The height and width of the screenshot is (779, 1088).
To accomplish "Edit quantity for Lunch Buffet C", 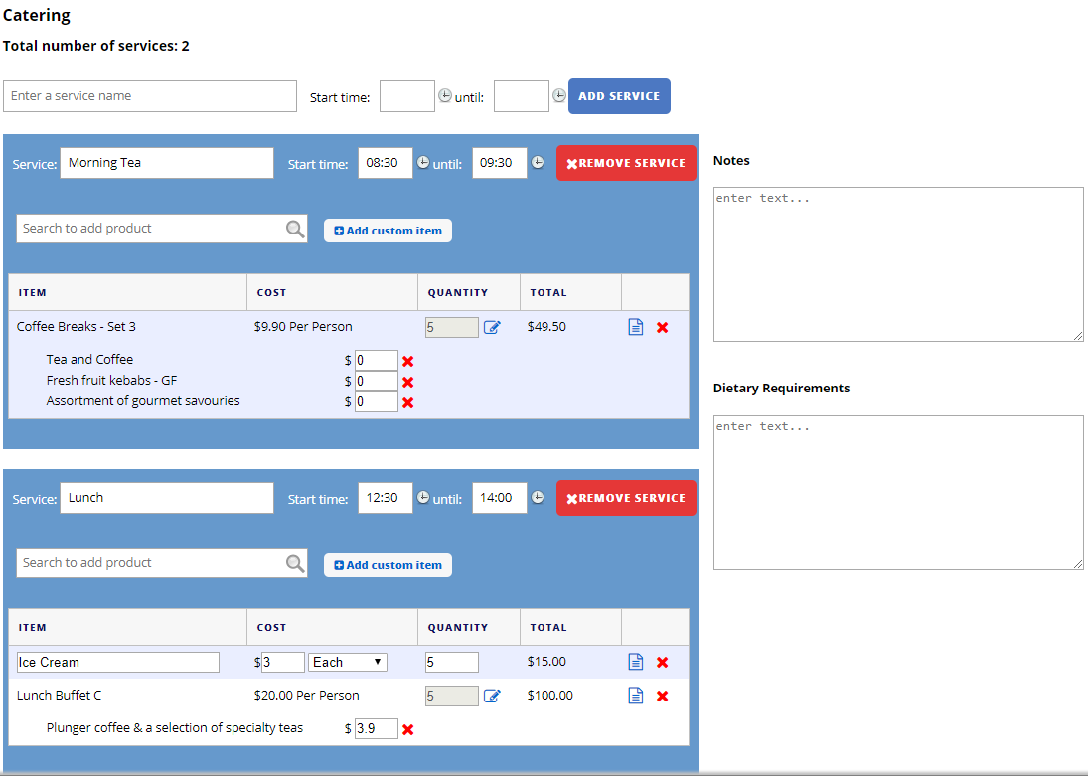I will [492, 696].
